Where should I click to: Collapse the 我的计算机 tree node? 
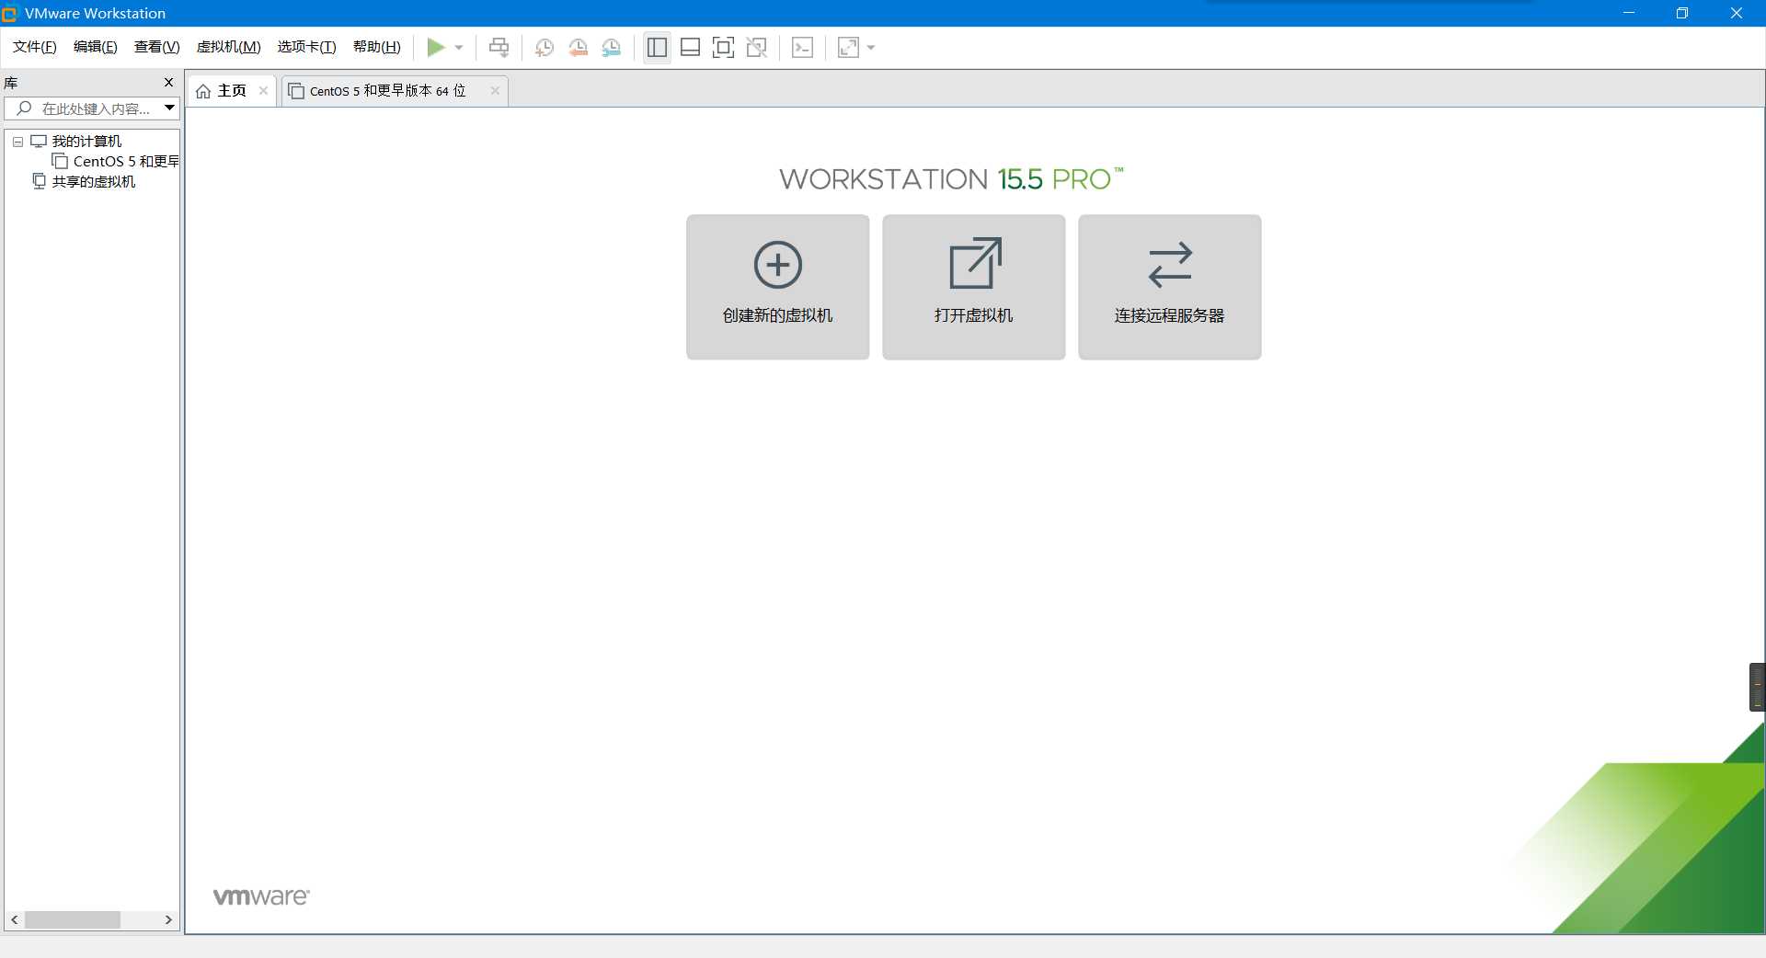(17, 142)
